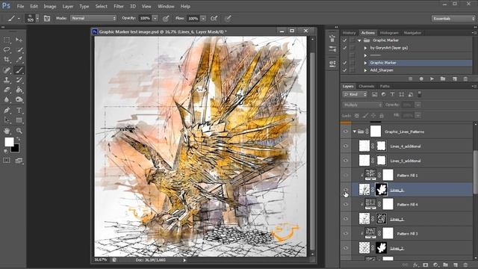Select the Move tool
This screenshot has width=478, height=269.
19,40
